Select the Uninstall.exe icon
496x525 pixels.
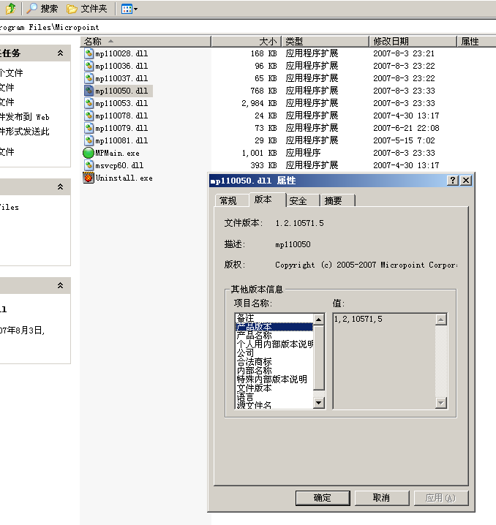(89, 178)
